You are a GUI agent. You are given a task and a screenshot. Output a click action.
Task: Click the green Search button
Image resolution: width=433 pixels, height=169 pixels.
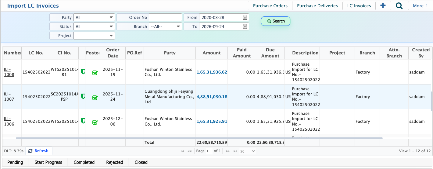click(276, 21)
